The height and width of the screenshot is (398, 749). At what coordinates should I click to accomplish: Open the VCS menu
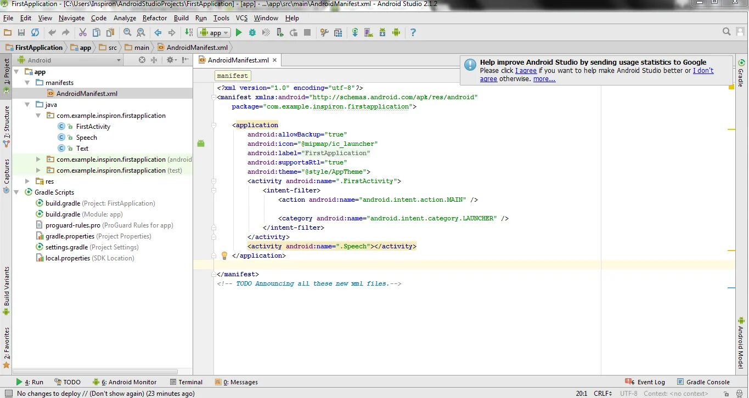click(242, 18)
